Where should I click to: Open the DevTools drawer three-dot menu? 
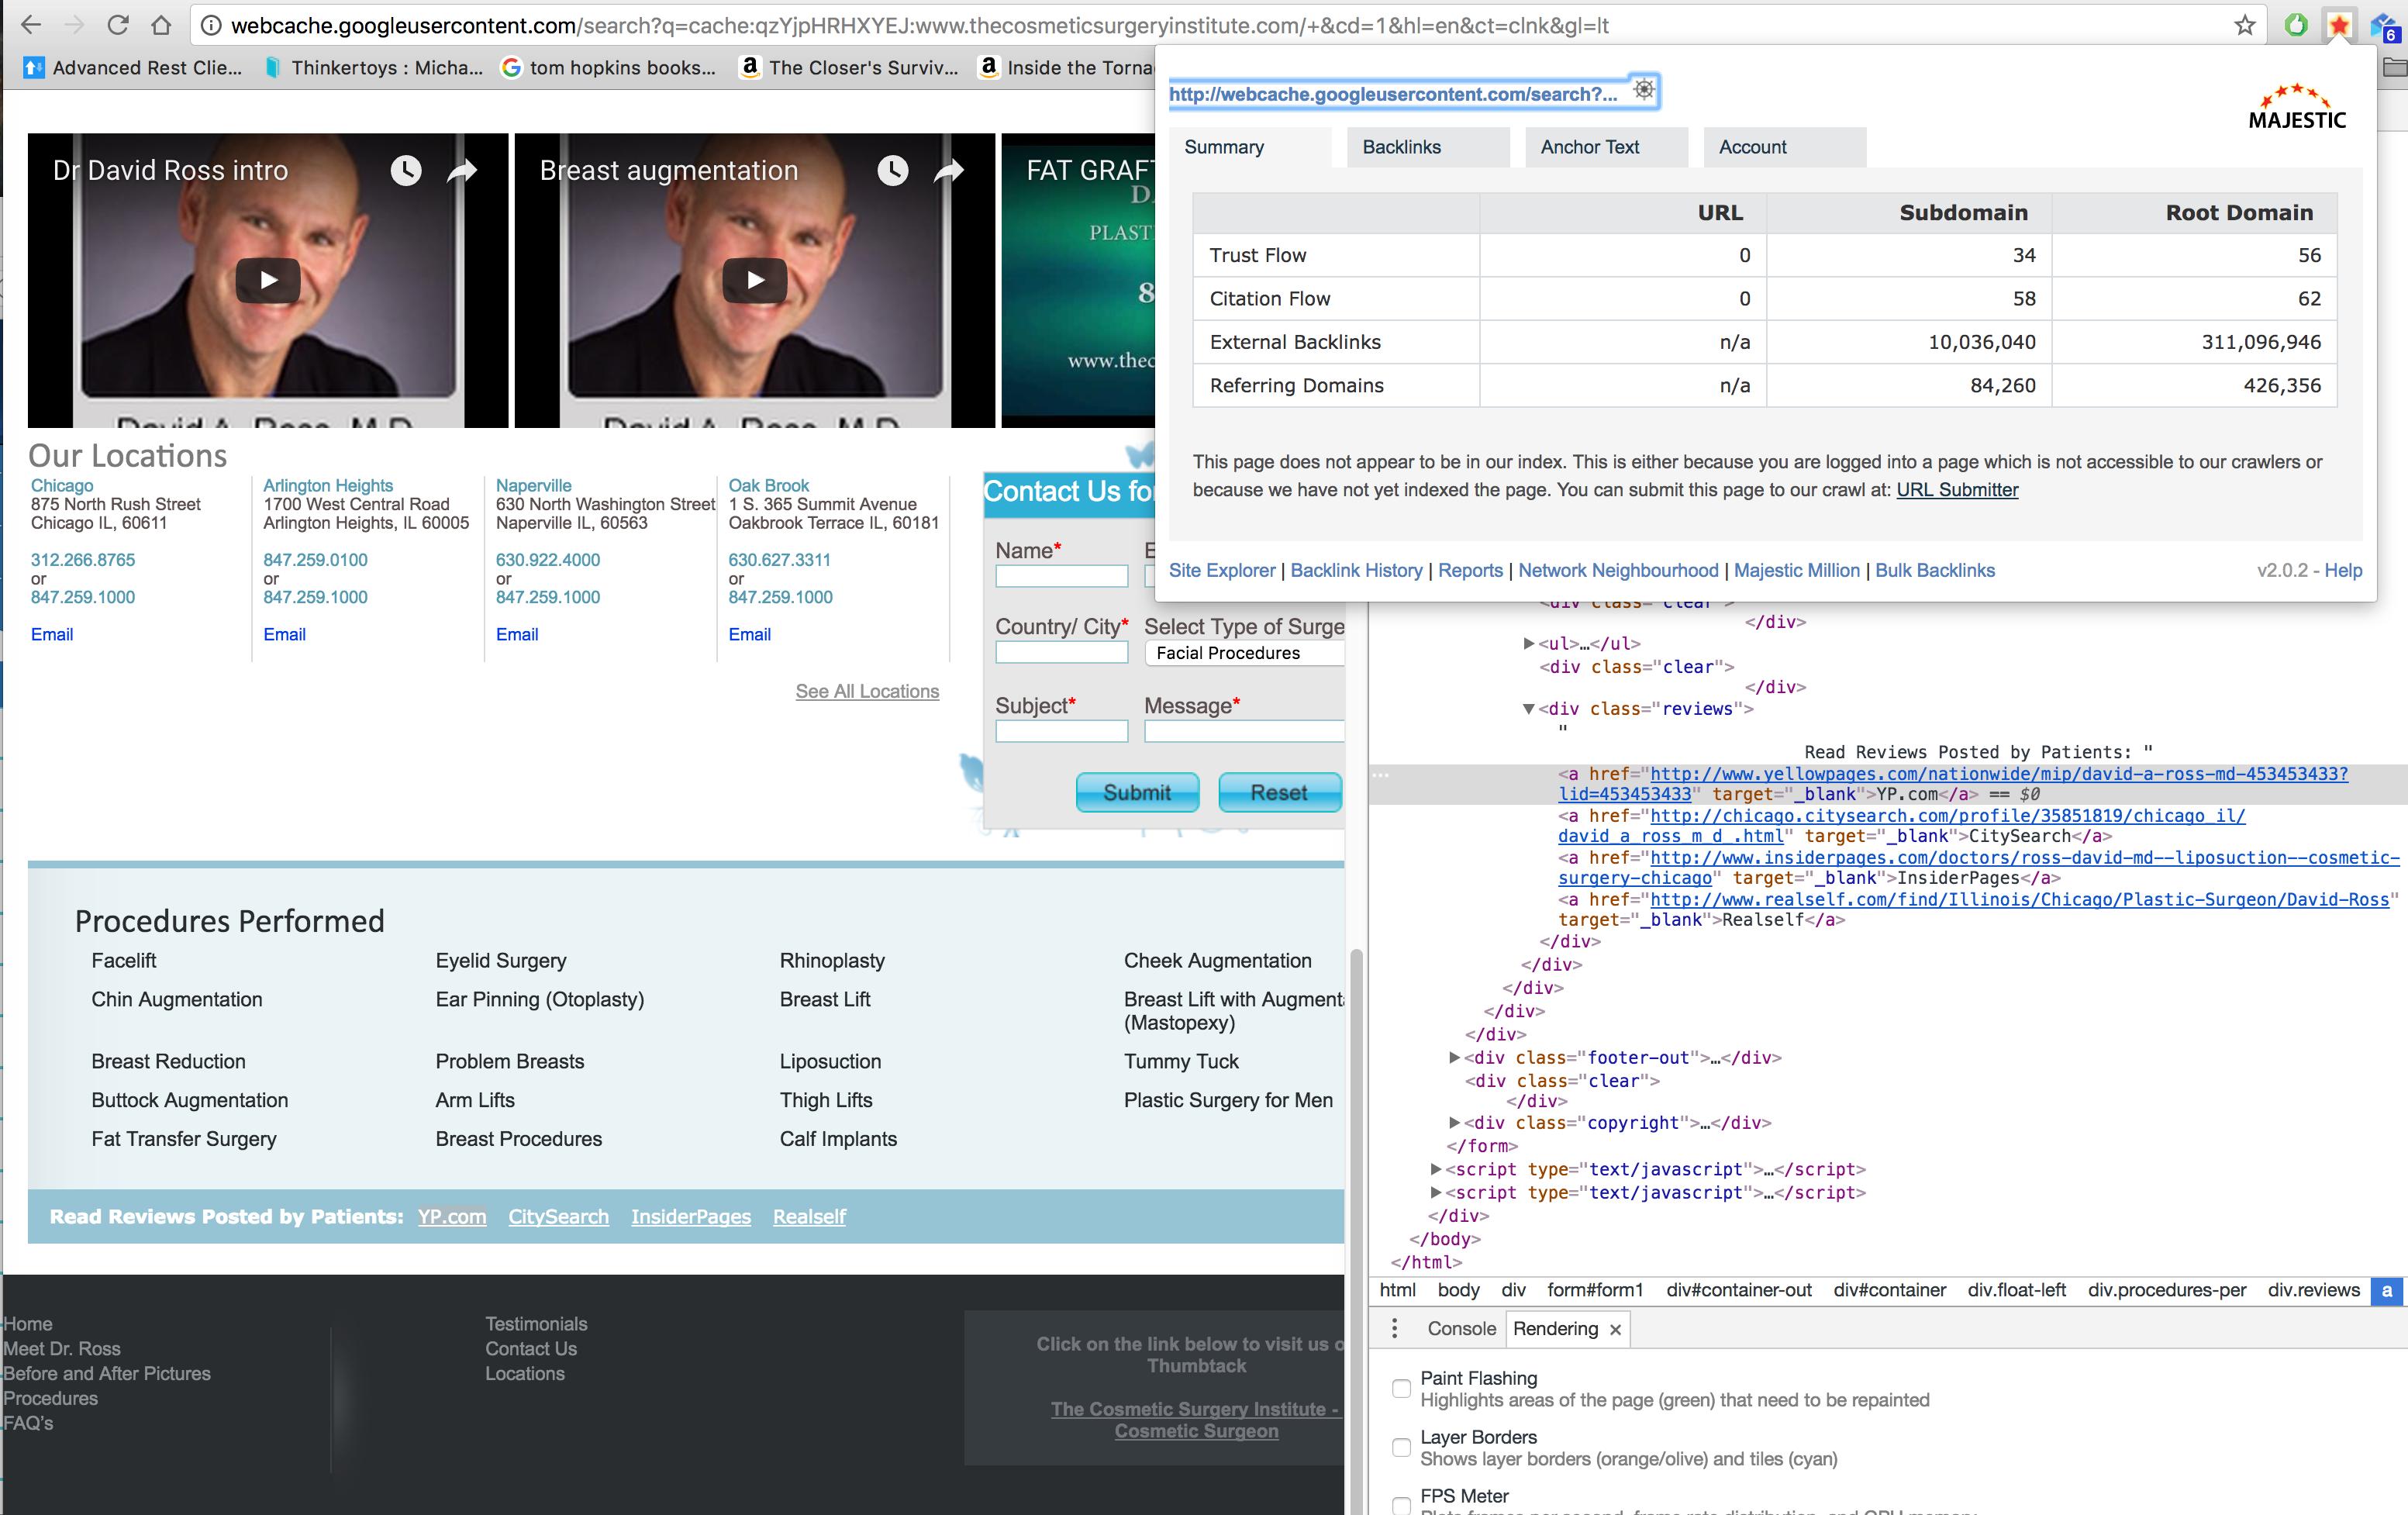coord(1395,1328)
